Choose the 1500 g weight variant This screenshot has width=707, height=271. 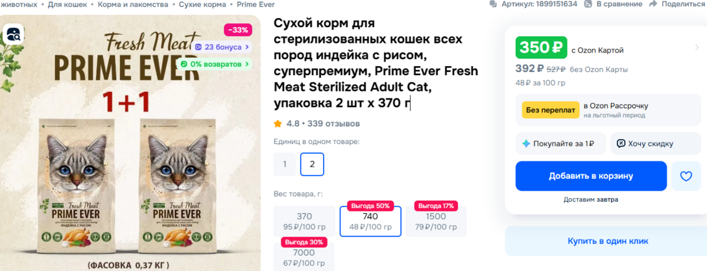tap(436, 221)
